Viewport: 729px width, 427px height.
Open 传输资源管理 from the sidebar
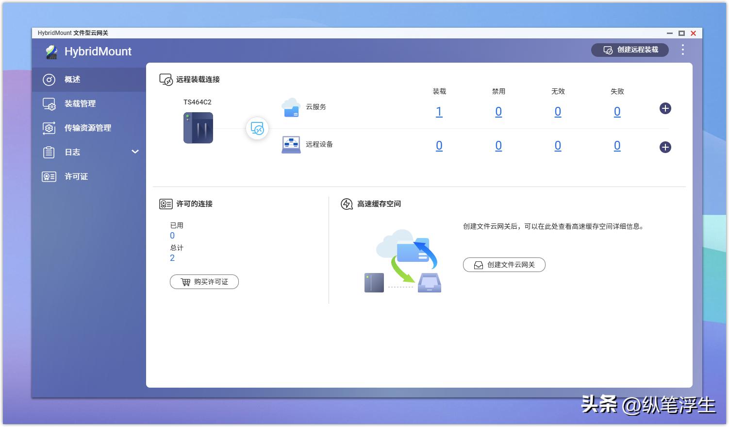(x=87, y=128)
